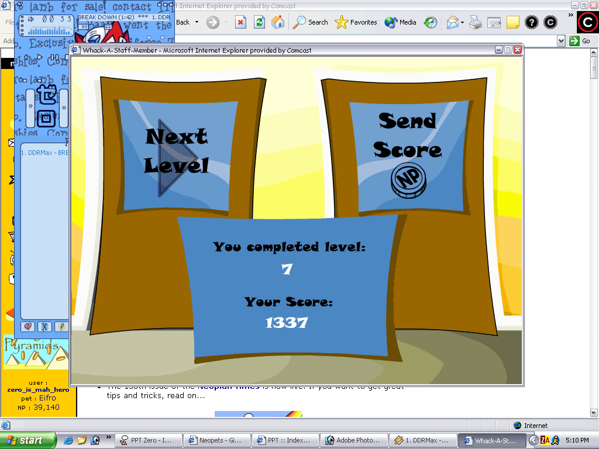Click the Edit page icon

click(494, 23)
